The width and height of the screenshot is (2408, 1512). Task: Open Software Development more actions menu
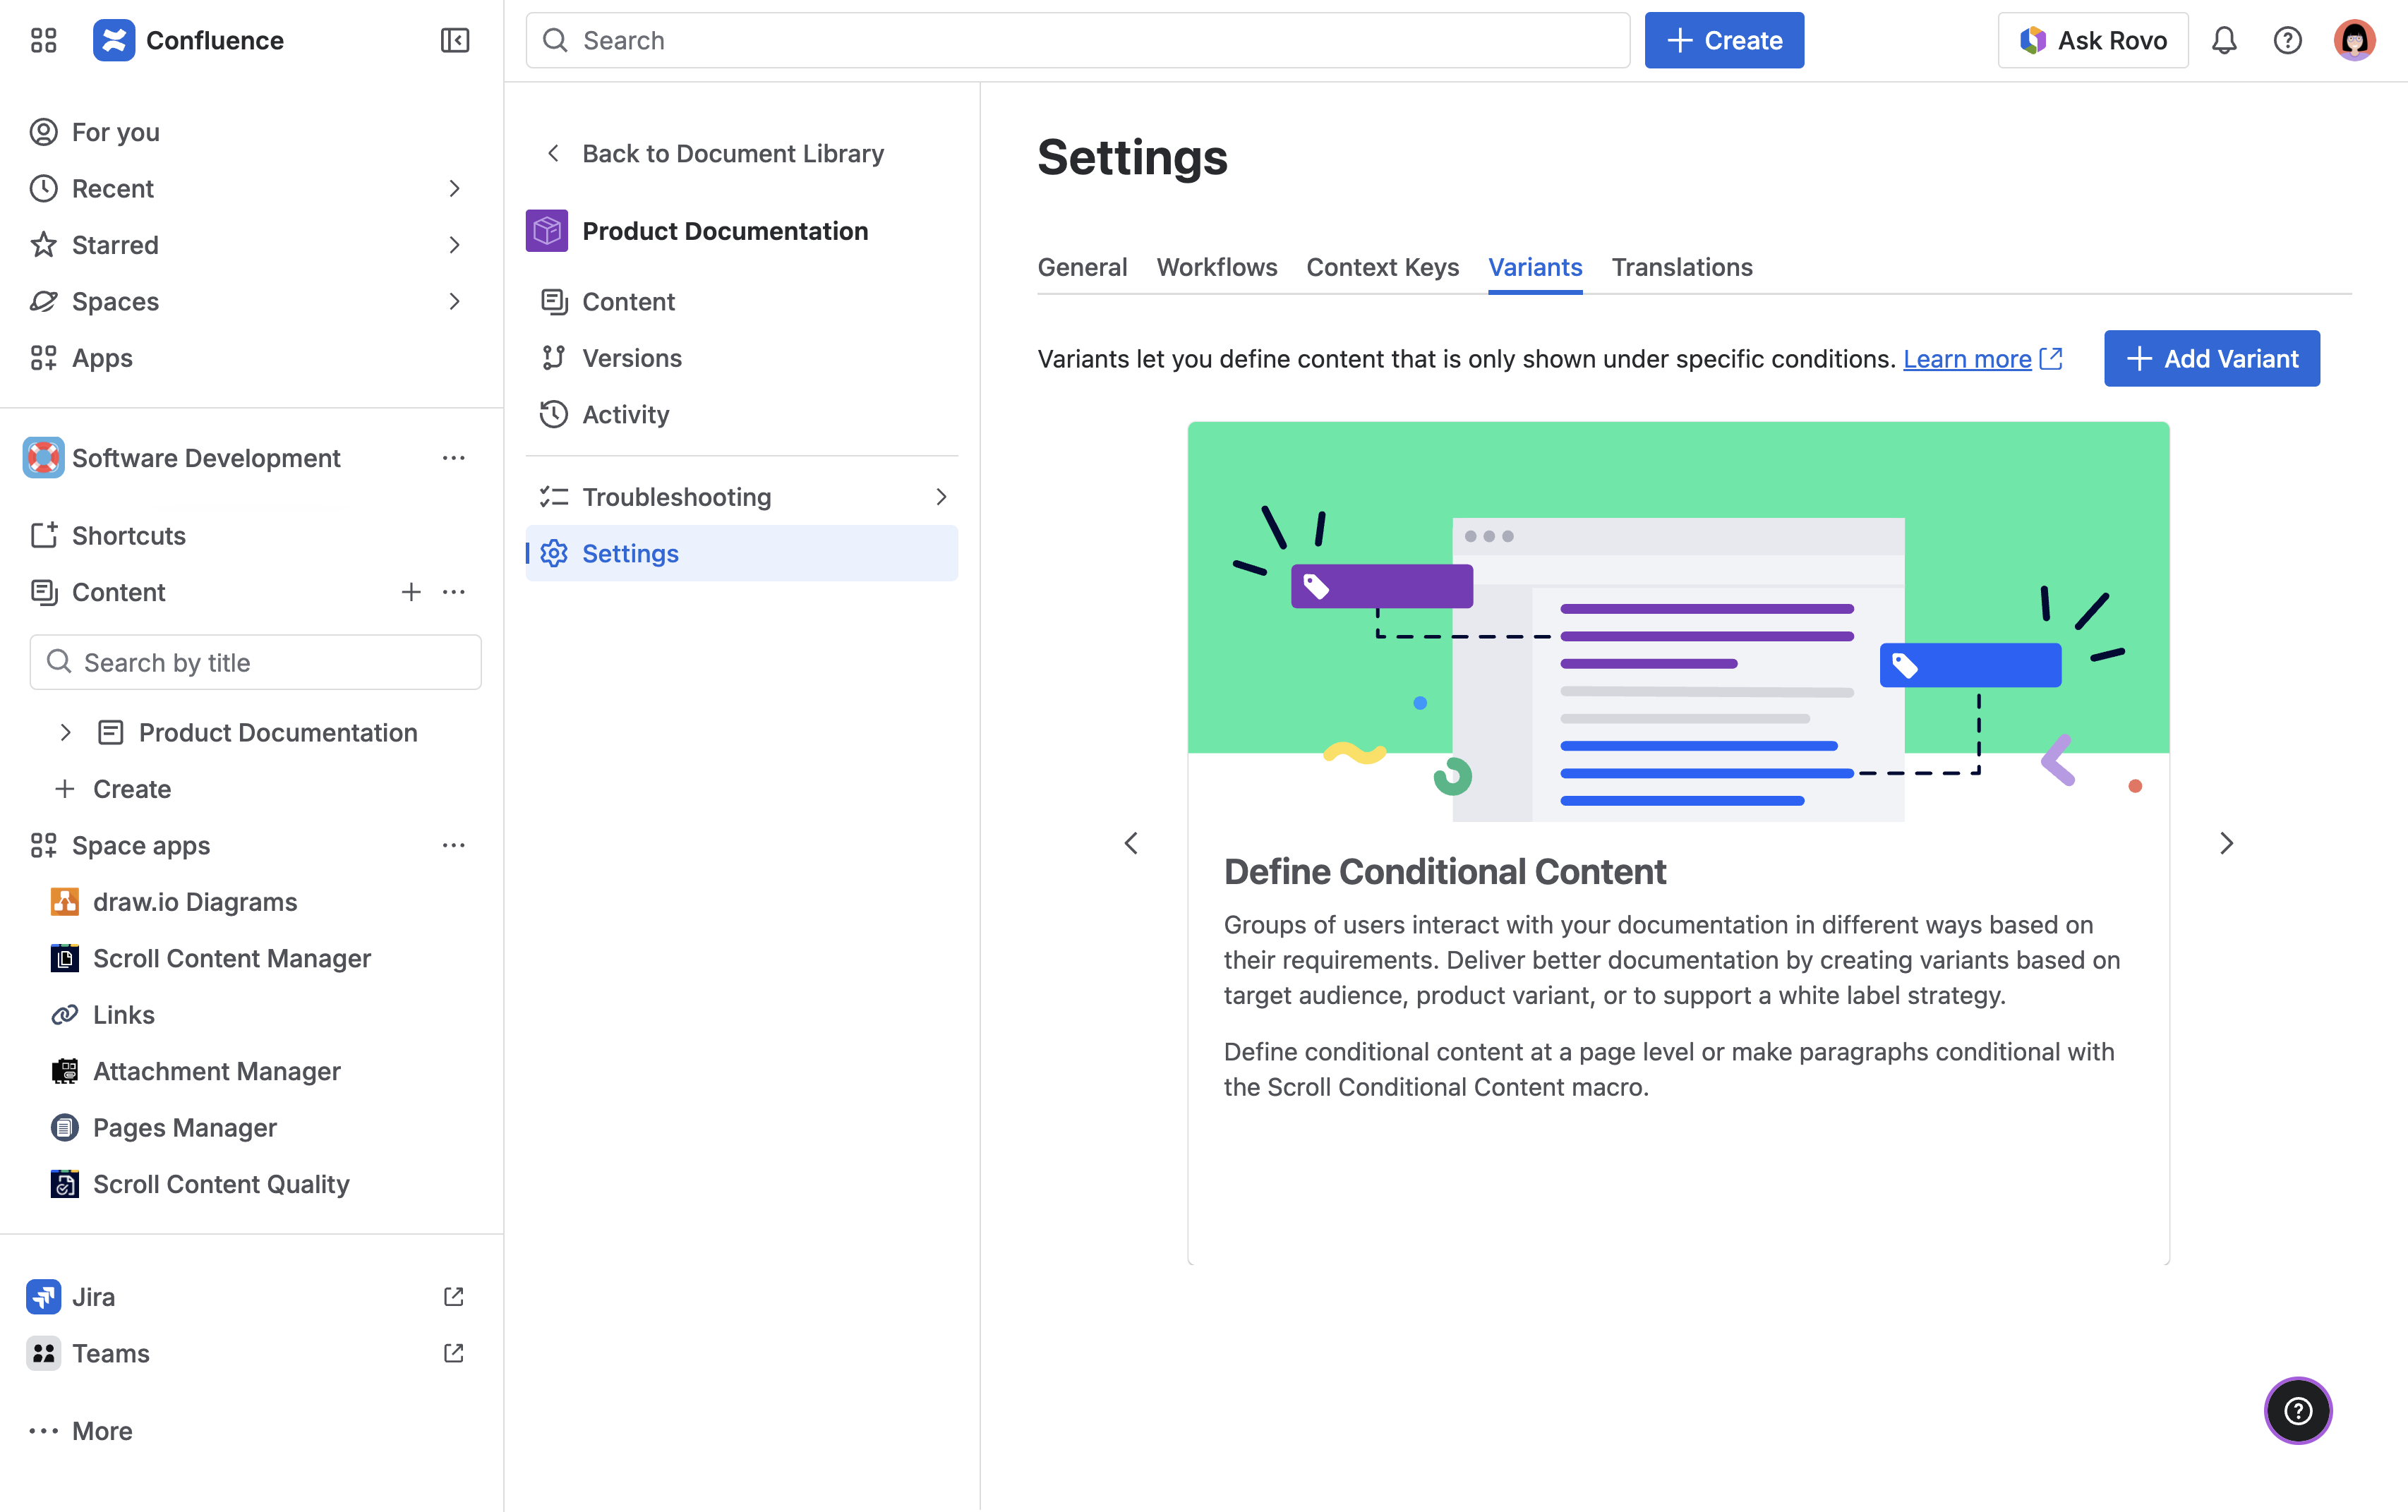tap(453, 458)
